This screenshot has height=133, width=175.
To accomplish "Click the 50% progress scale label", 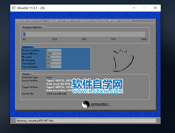I will pyautogui.click(x=84, y=39).
